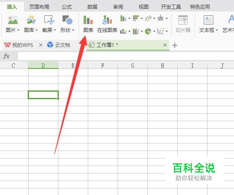
Task: Expand the 图片 dropdown arrow
Action: 18,30
